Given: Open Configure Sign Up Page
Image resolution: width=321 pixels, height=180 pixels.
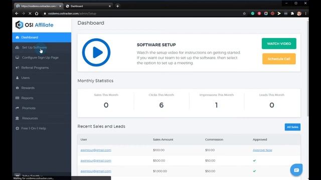Looking at the screenshot, I should point(42,57).
